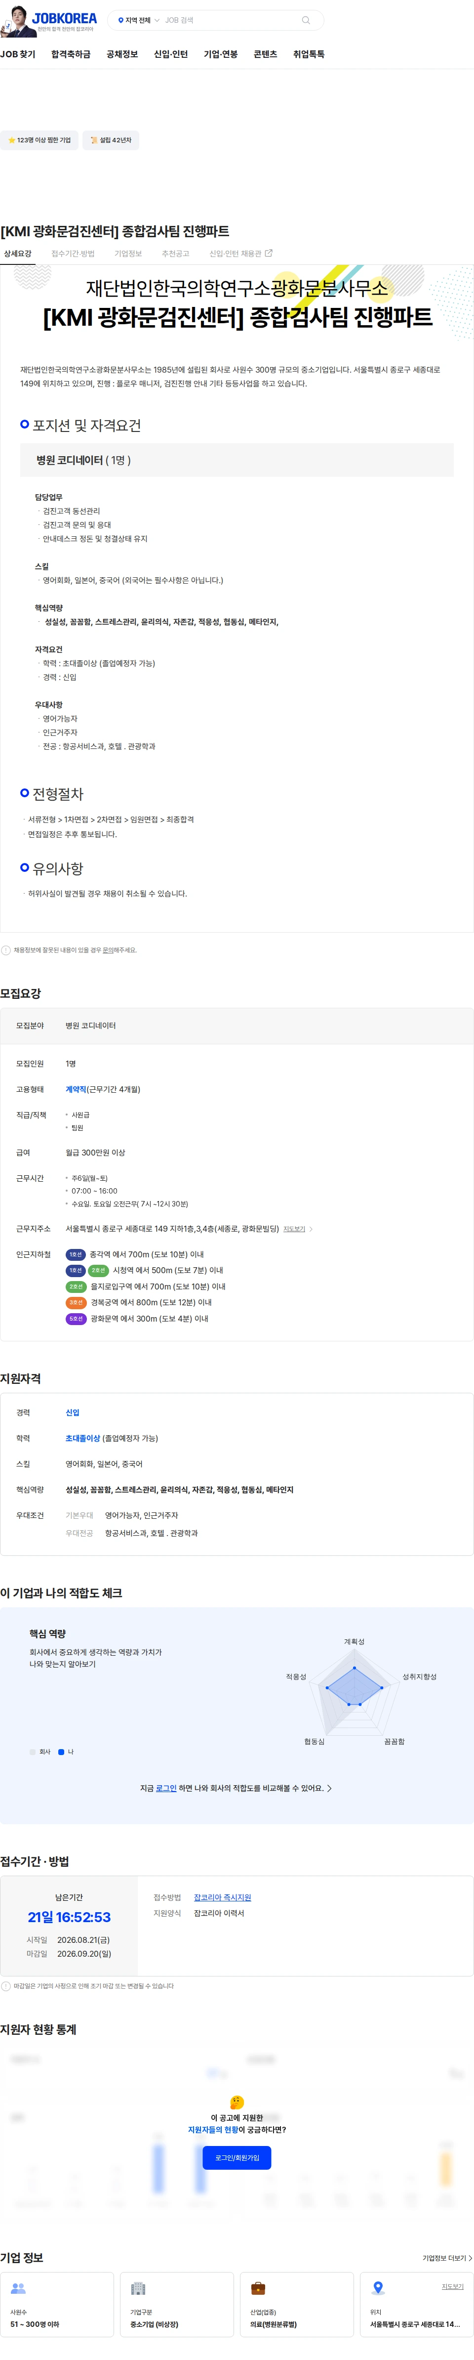Click the 문의 link in the notice
Image resolution: width=474 pixels, height=2360 pixels.
click(x=108, y=950)
